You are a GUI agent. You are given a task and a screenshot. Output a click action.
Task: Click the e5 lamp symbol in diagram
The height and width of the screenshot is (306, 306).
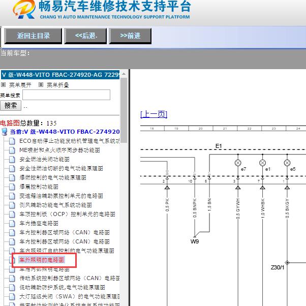point(287,163)
